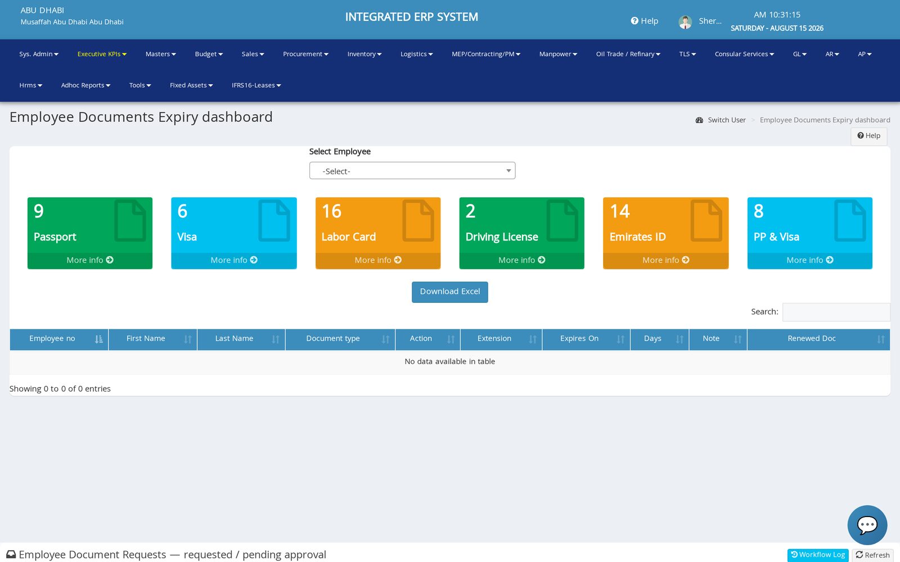Viewport: 900px width, 562px height.
Task: Click the page Help button below breadcrumb
Action: point(868,136)
